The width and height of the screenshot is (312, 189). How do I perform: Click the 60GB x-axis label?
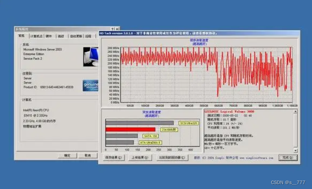click(130, 106)
